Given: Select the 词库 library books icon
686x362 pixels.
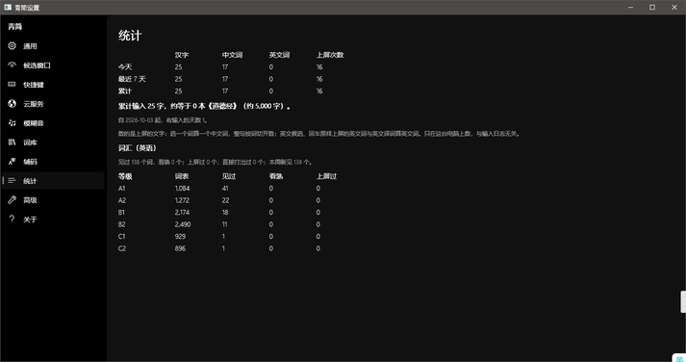Looking at the screenshot, I should coord(12,142).
